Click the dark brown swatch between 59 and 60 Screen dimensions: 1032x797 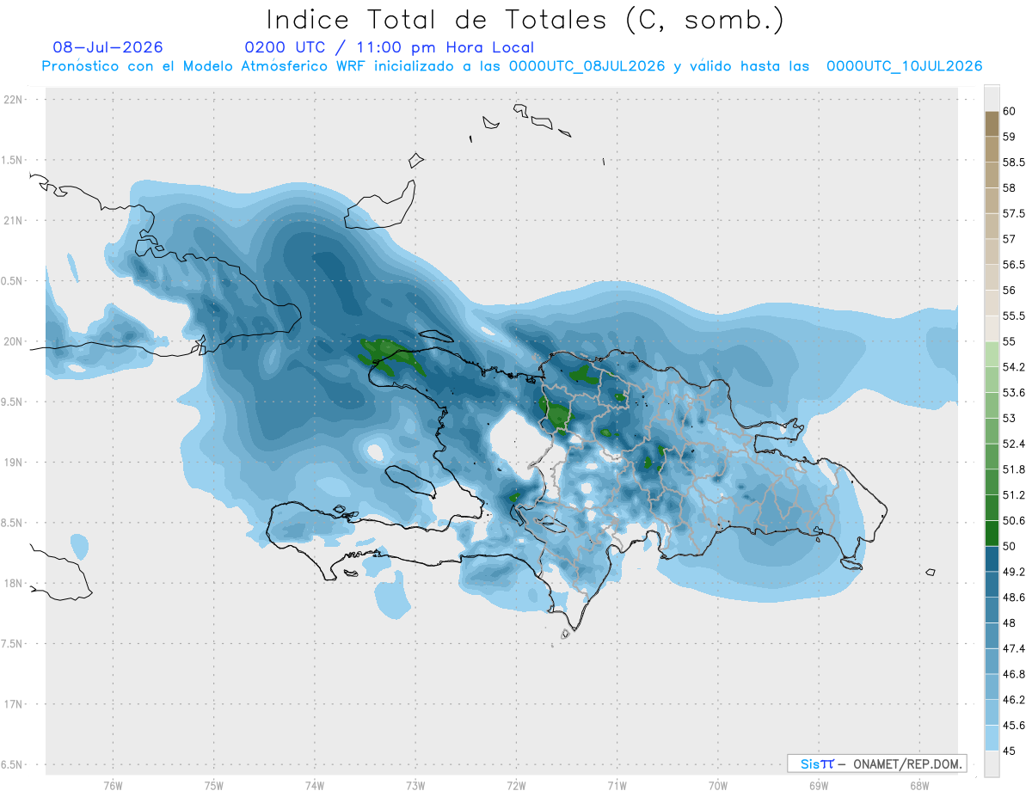992,124
